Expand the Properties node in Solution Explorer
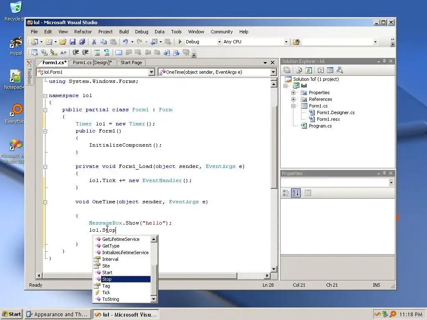Screen dimensions: 427x320 (x=293, y=92)
